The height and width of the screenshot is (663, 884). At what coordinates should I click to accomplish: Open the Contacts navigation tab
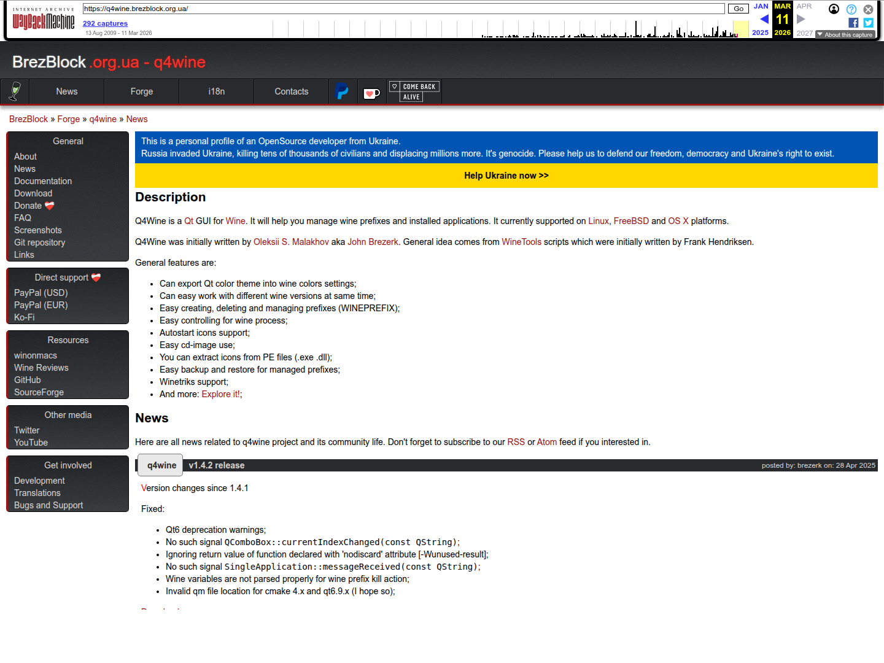pyautogui.click(x=292, y=91)
